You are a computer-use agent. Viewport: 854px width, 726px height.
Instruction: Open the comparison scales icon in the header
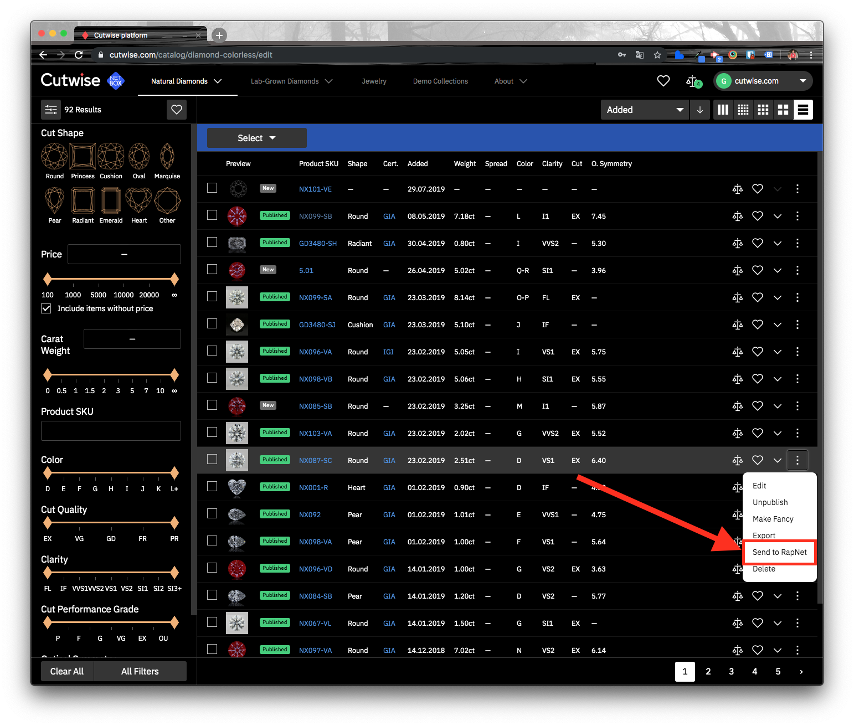tap(693, 81)
